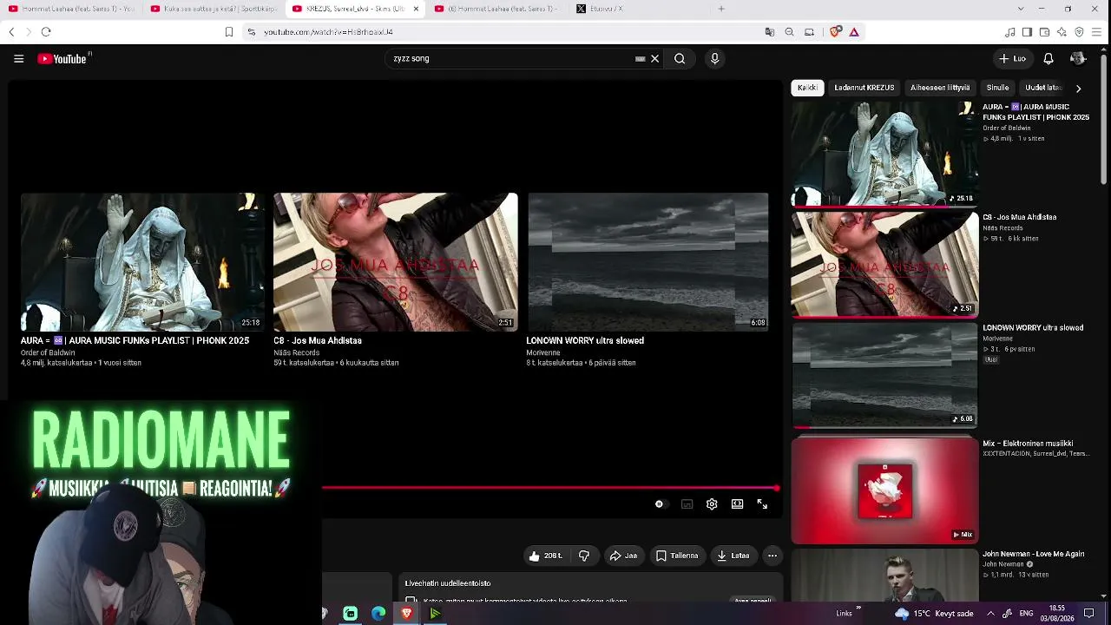
Task: Like the video (208 t.)
Action: pyautogui.click(x=546, y=556)
